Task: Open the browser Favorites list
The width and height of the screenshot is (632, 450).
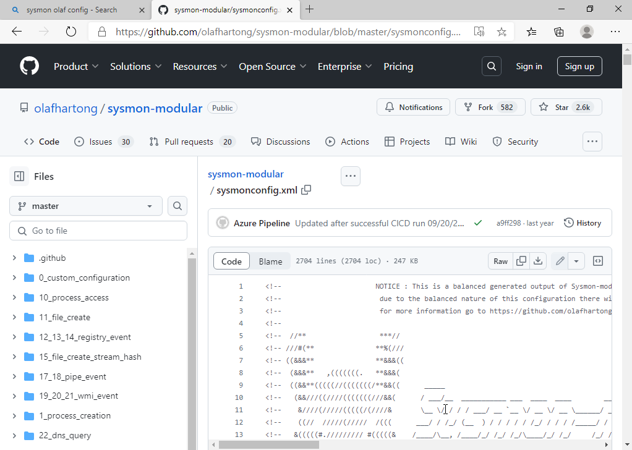Action: [x=532, y=32]
